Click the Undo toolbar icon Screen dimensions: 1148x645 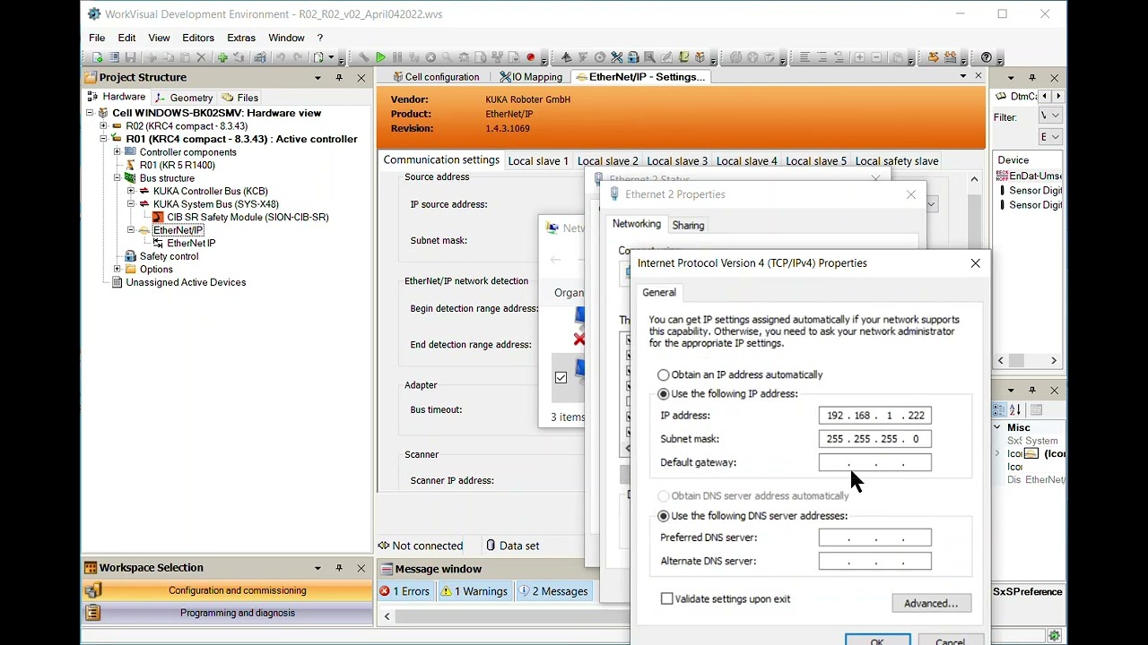[281, 57]
